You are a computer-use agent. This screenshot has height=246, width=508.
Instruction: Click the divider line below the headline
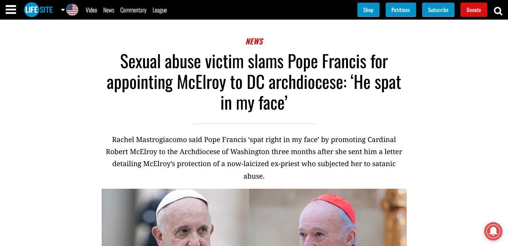[254, 124]
